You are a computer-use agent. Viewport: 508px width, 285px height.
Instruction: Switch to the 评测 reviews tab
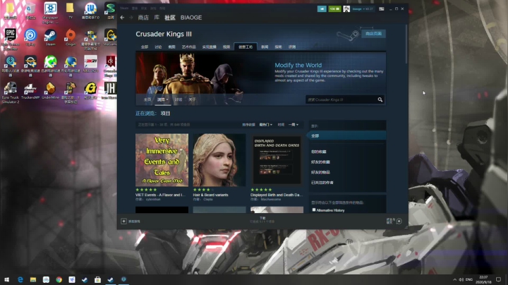click(292, 47)
